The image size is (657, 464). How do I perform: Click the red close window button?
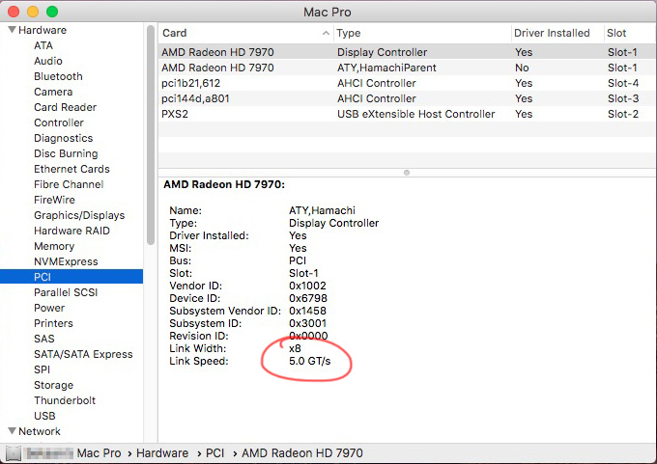14,12
